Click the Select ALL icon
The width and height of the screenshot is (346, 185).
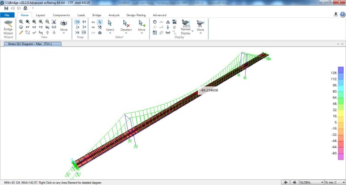click(93, 22)
